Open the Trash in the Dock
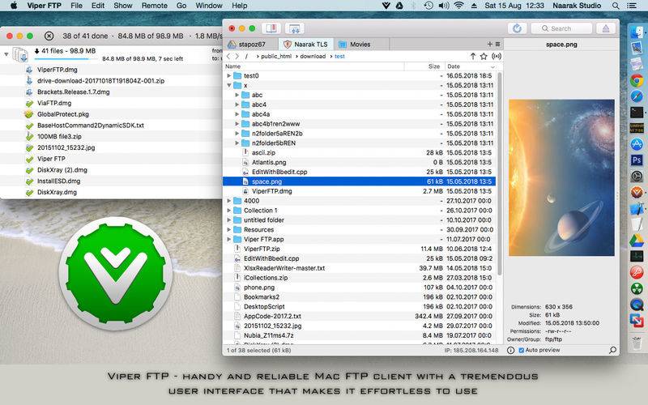648x405 pixels. [x=637, y=342]
